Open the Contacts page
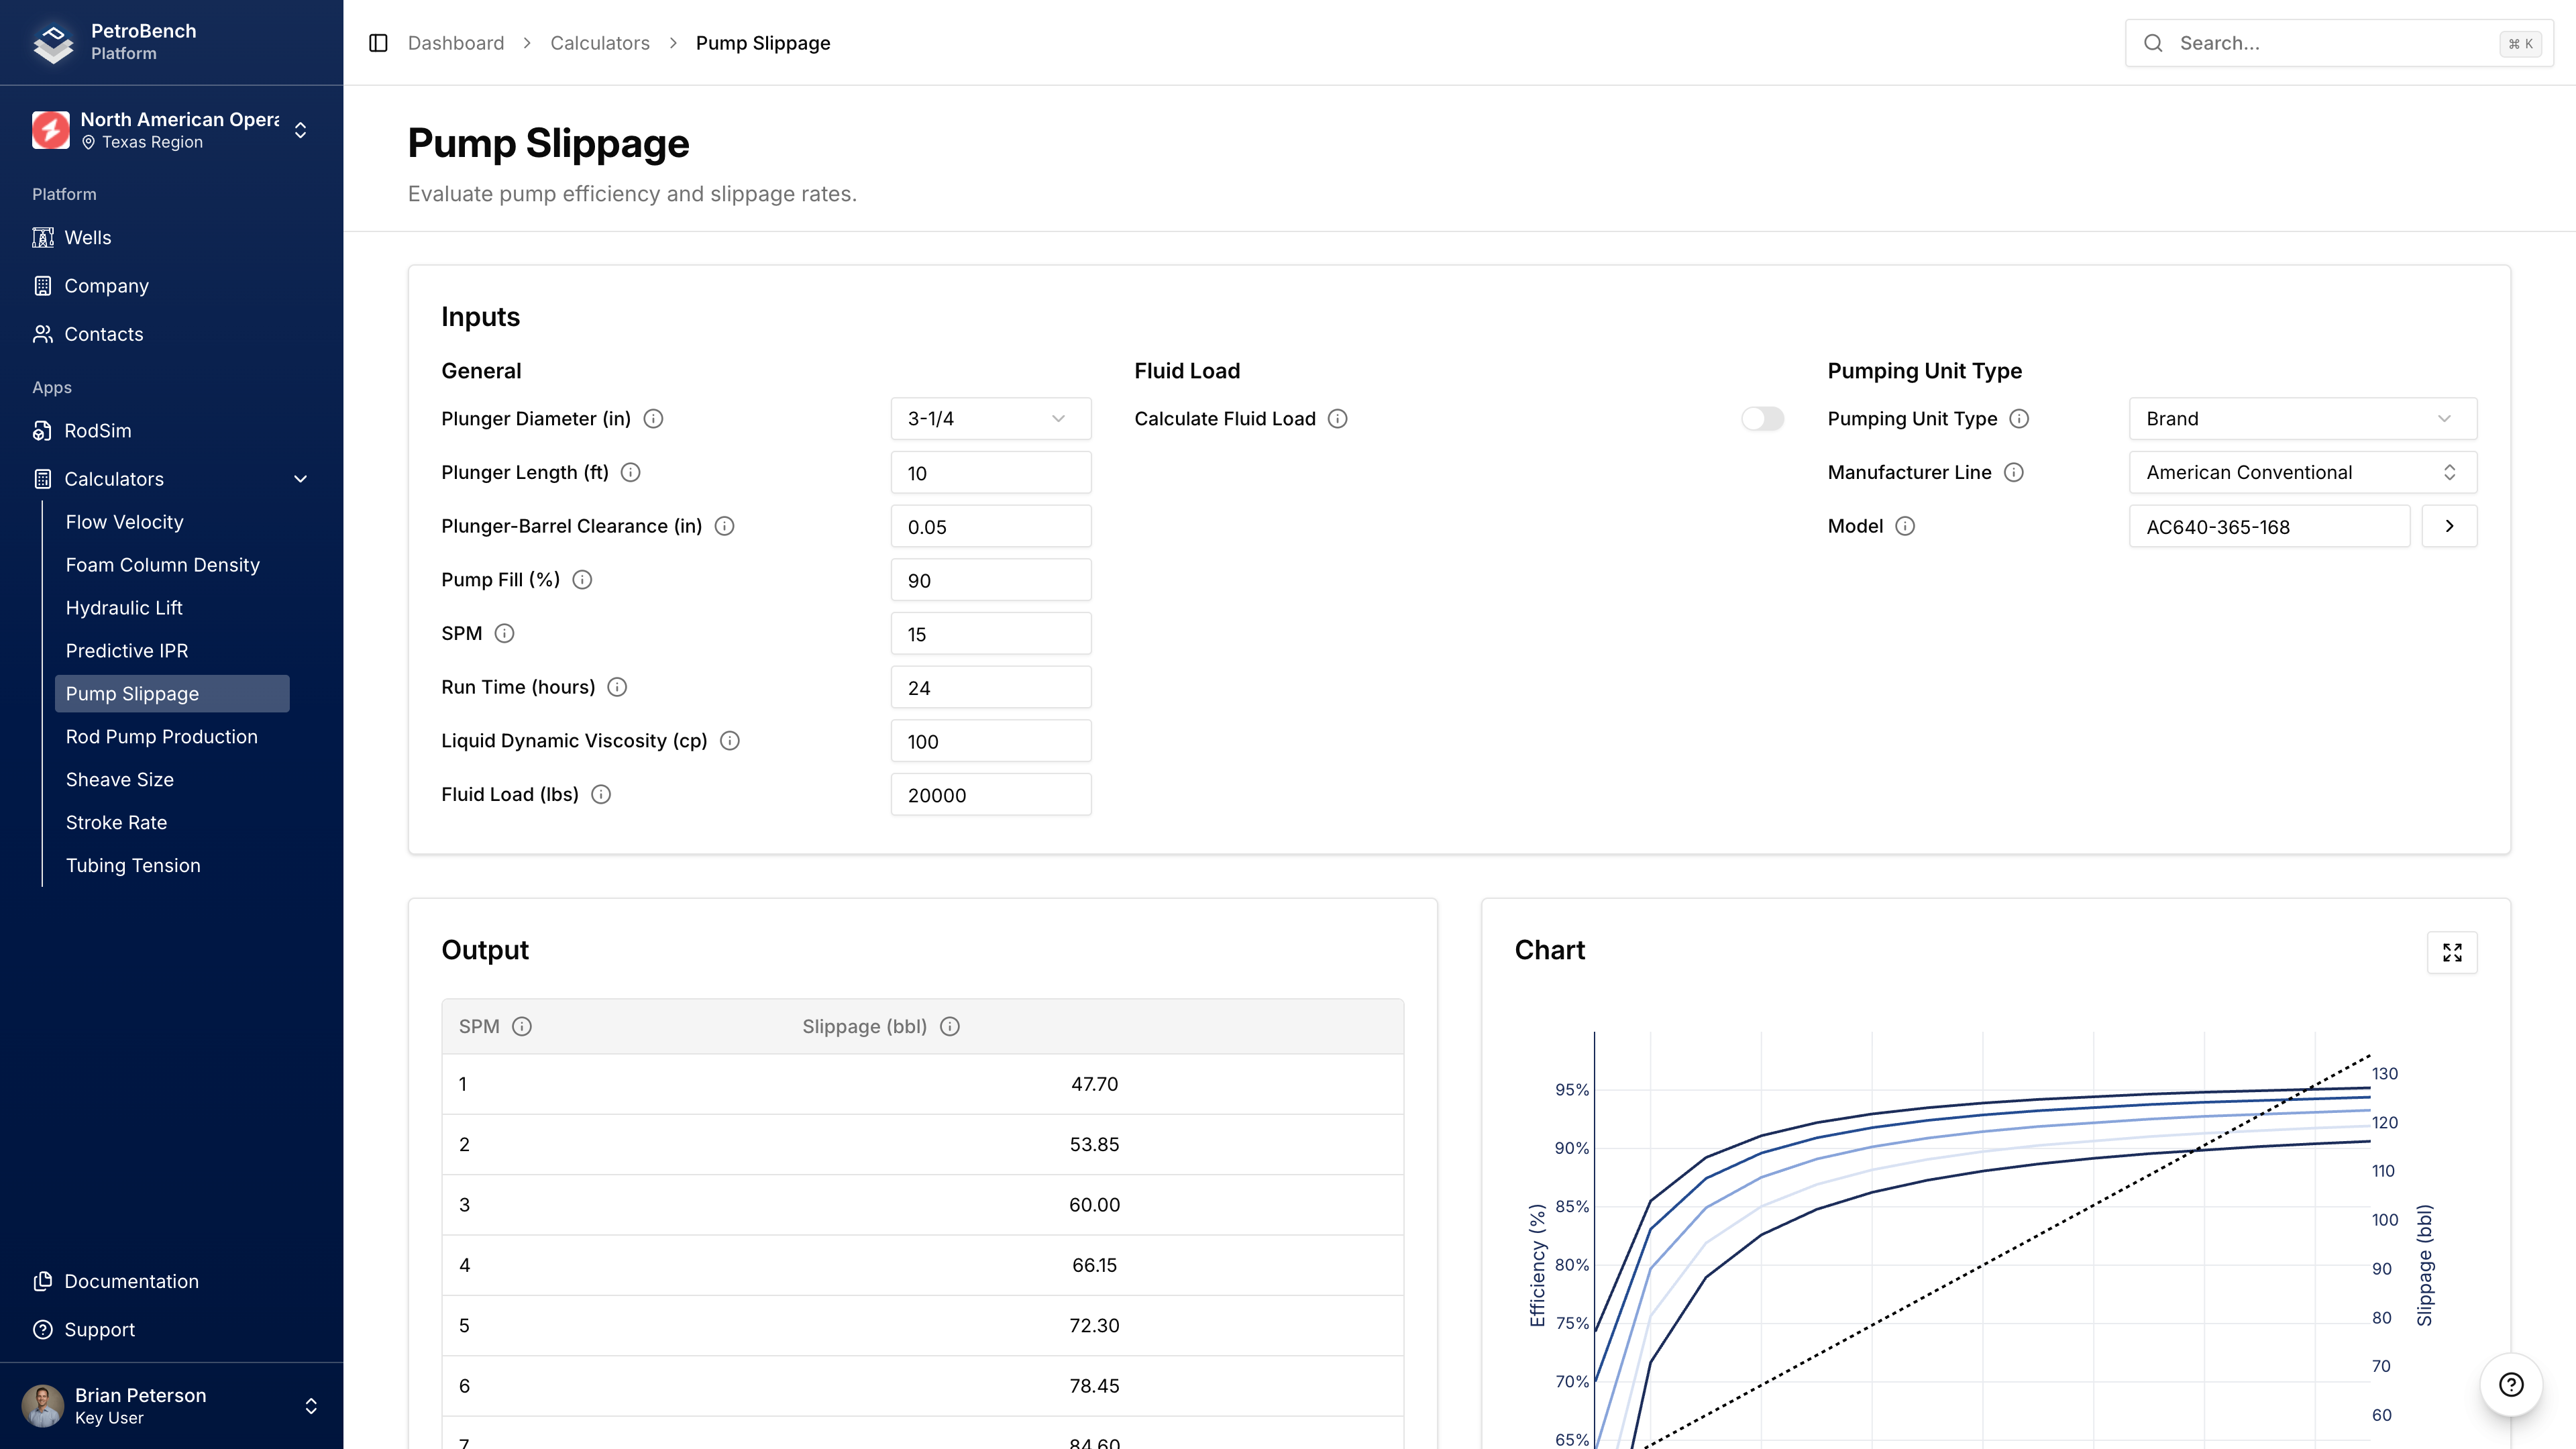Image resolution: width=2576 pixels, height=1449 pixels. click(103, 334)
